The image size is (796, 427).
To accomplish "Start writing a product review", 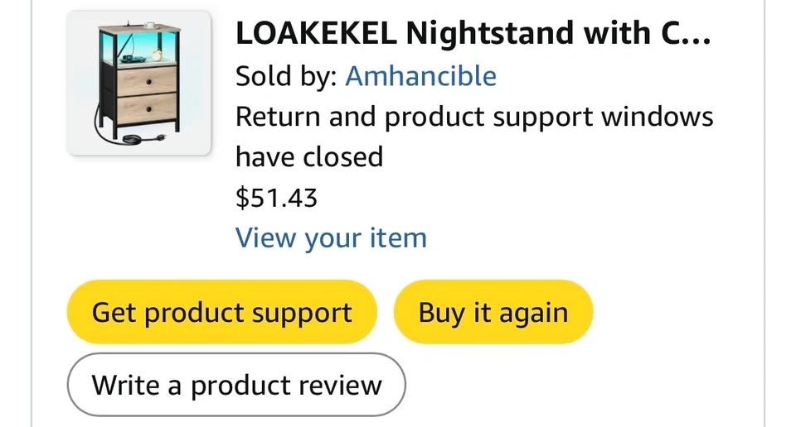I will pyautogui.click(x=236, y=385).
